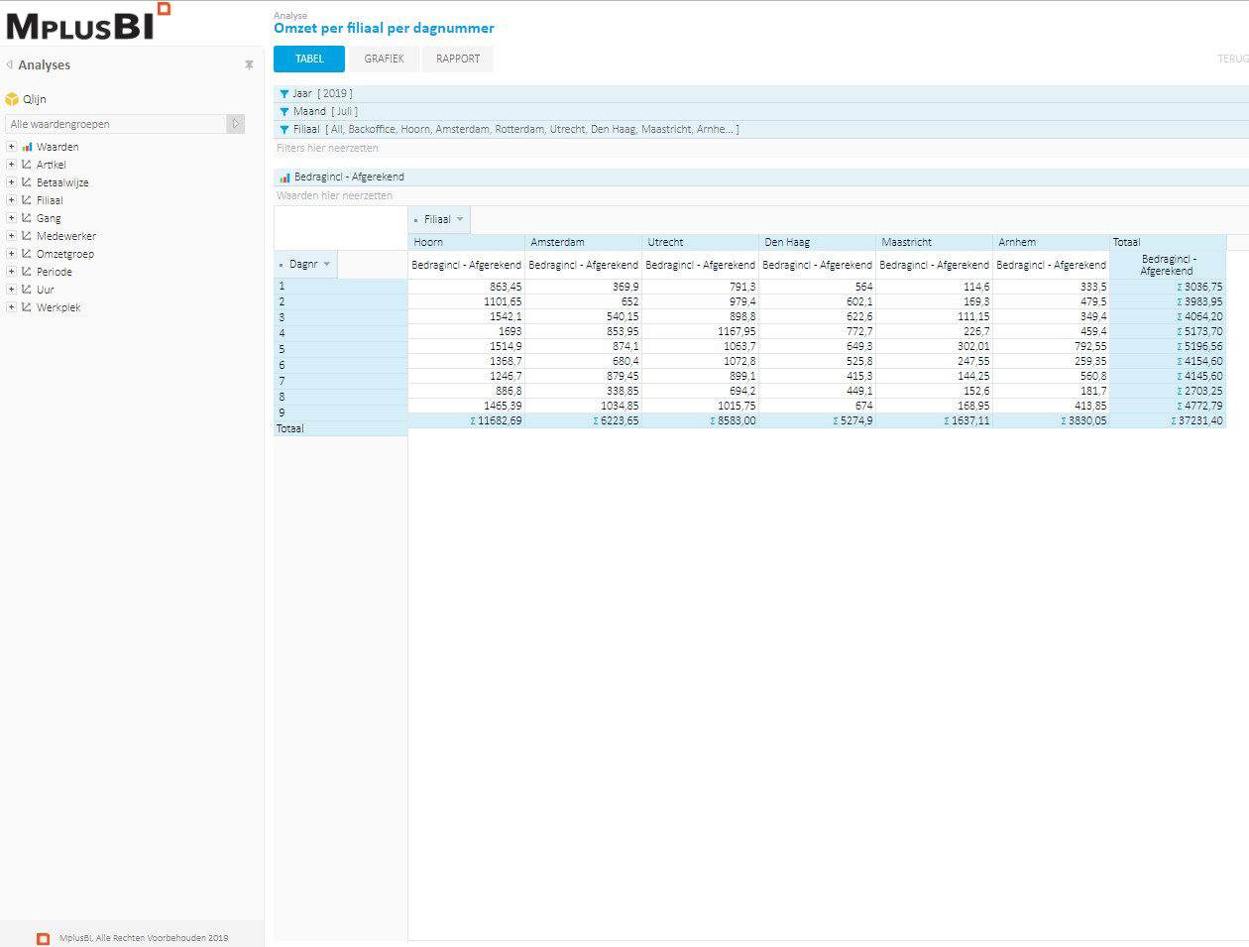Expand the Filiaal tree node
Screen dimensions: 1249x947
point(11,200)
